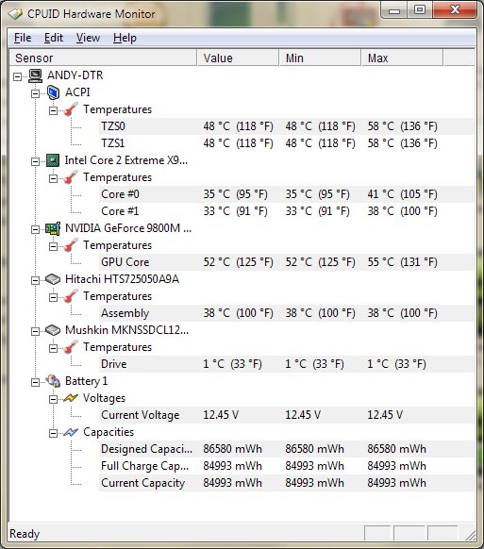Collapse the ACPI node
The width and height of the screenshot is (484, 549).
click(35, 93)
